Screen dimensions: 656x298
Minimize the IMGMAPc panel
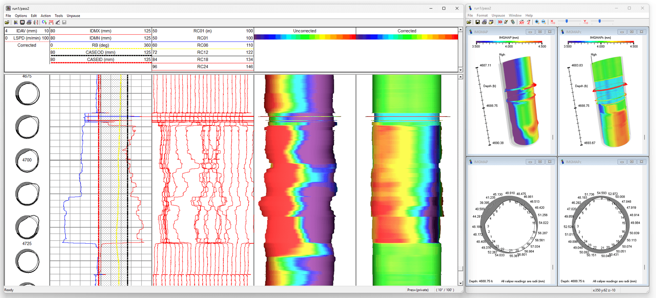[622, 32]
